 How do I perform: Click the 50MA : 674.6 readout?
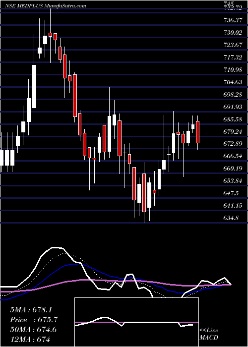point(33,330)
